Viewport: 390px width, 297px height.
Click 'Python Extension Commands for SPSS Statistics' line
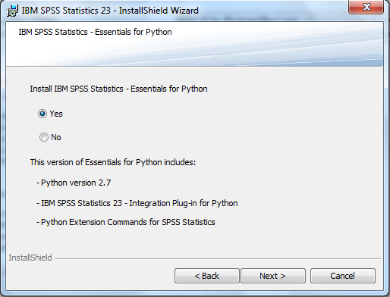126,222
